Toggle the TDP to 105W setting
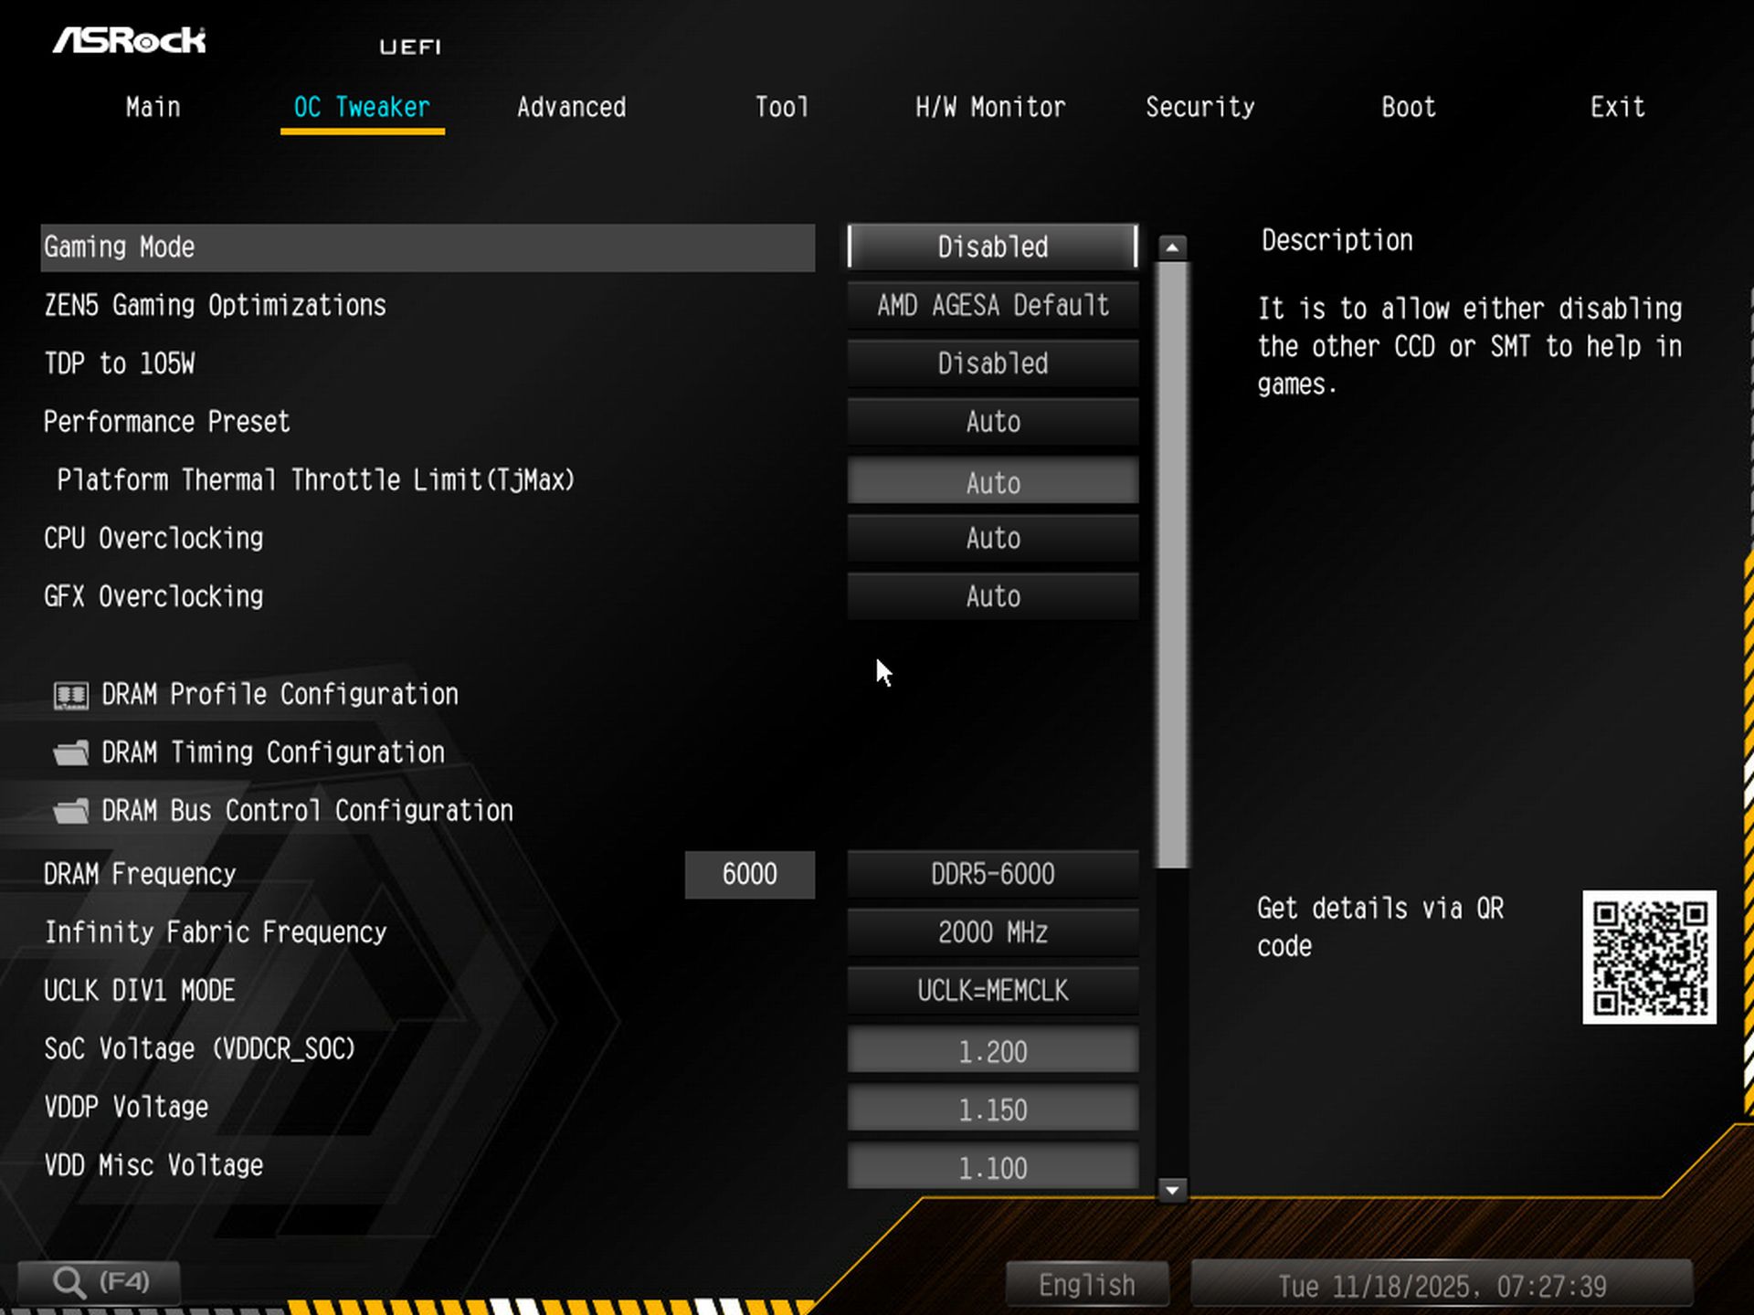This screenshot has height=1315, width=1754. 992,363
